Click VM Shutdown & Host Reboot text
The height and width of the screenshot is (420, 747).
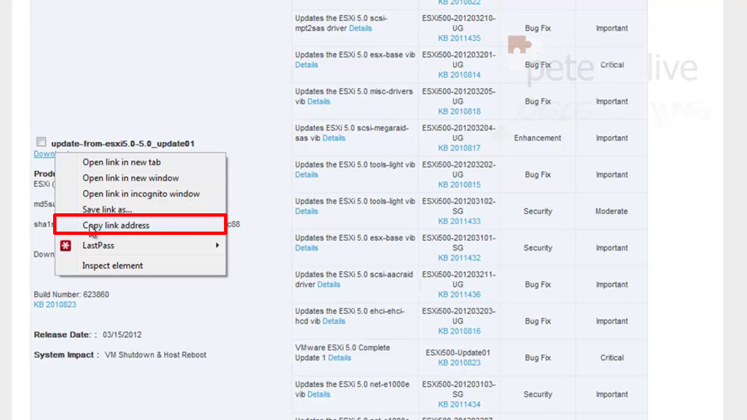click(155, 354)
